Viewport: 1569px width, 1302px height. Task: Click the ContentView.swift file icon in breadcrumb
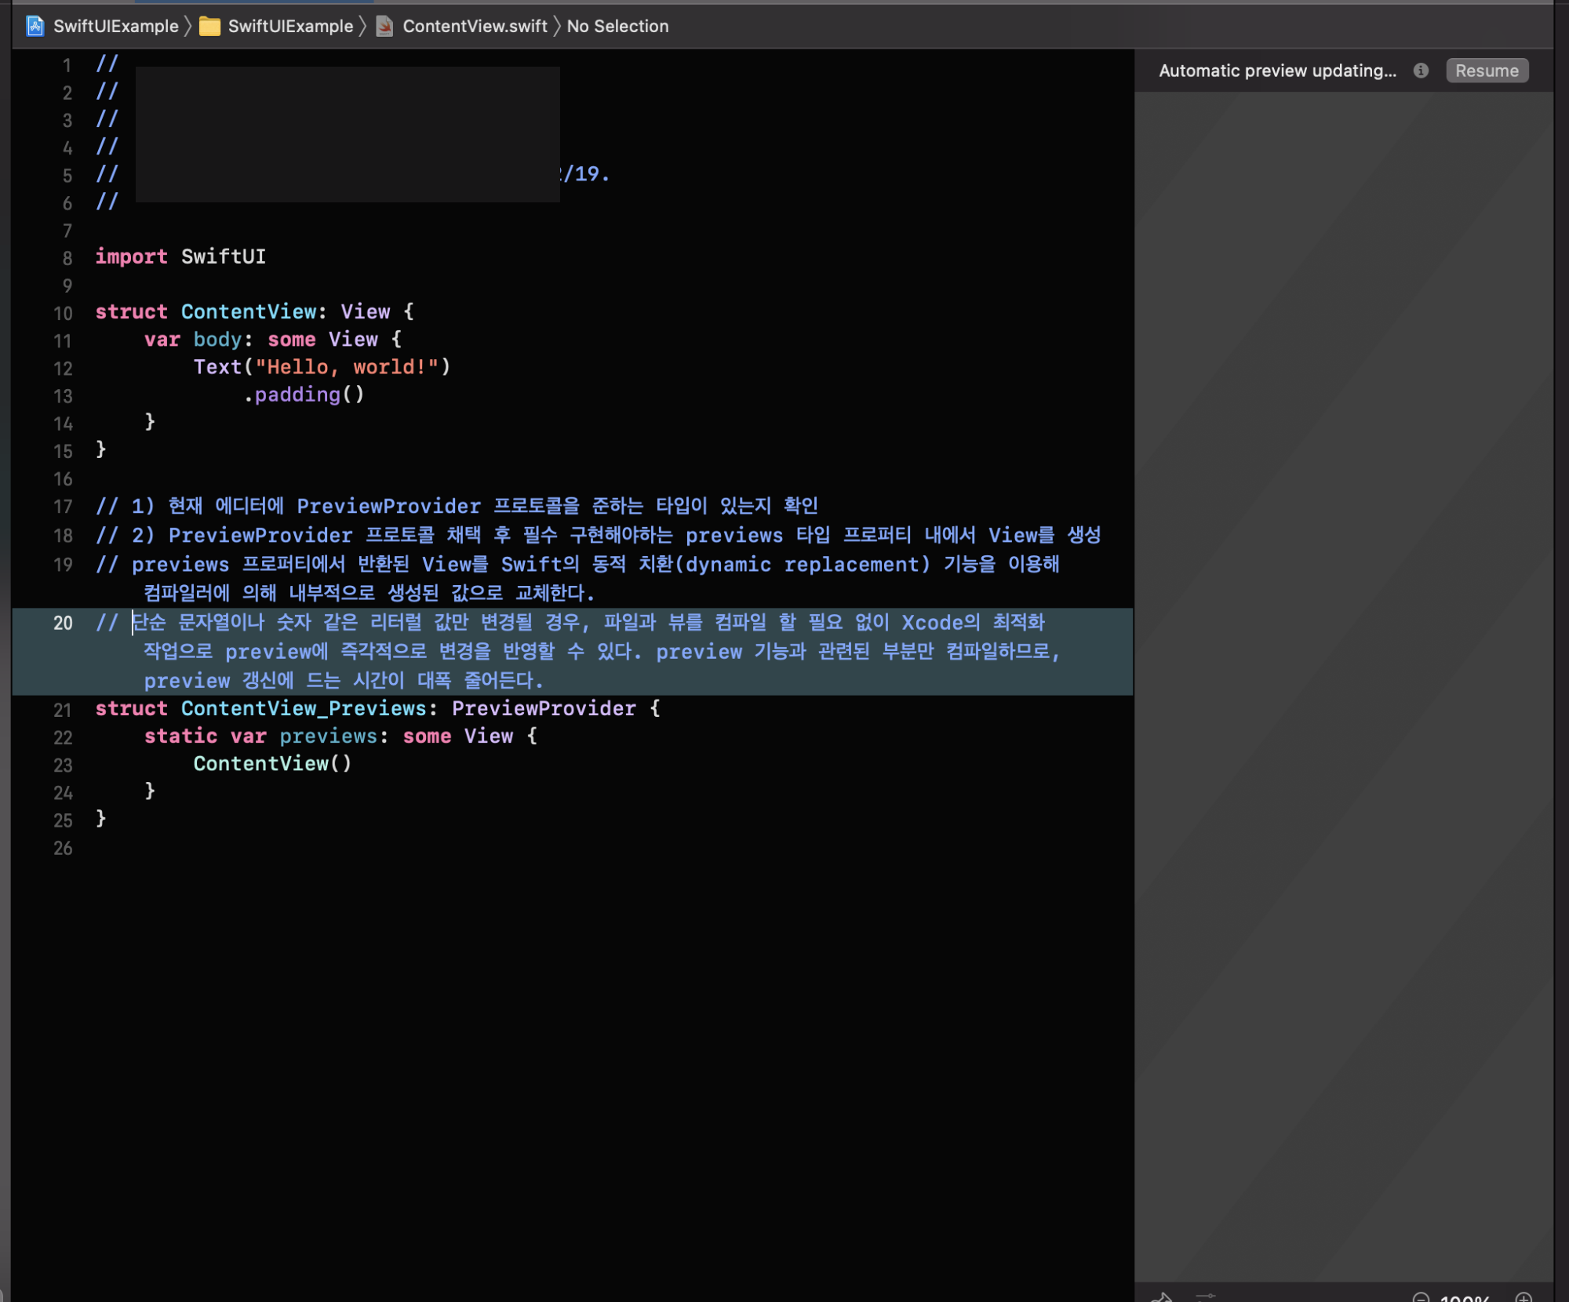384,26
